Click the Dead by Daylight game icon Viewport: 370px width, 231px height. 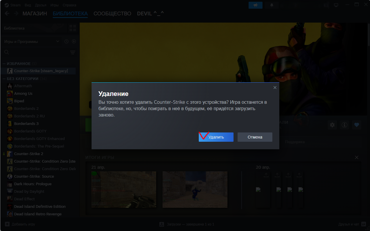click(x=10, y=191)
